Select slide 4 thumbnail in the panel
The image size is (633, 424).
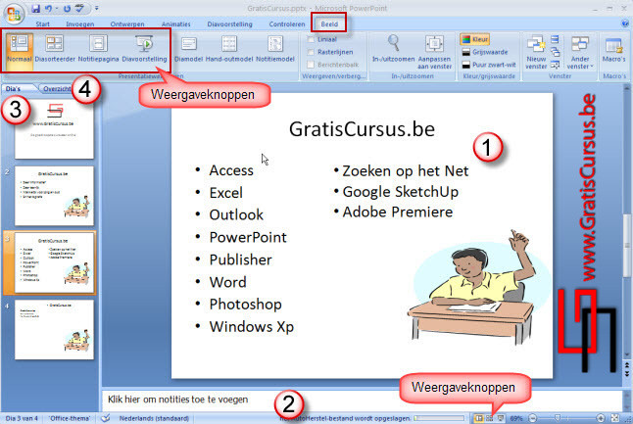[x=54, y=330]
